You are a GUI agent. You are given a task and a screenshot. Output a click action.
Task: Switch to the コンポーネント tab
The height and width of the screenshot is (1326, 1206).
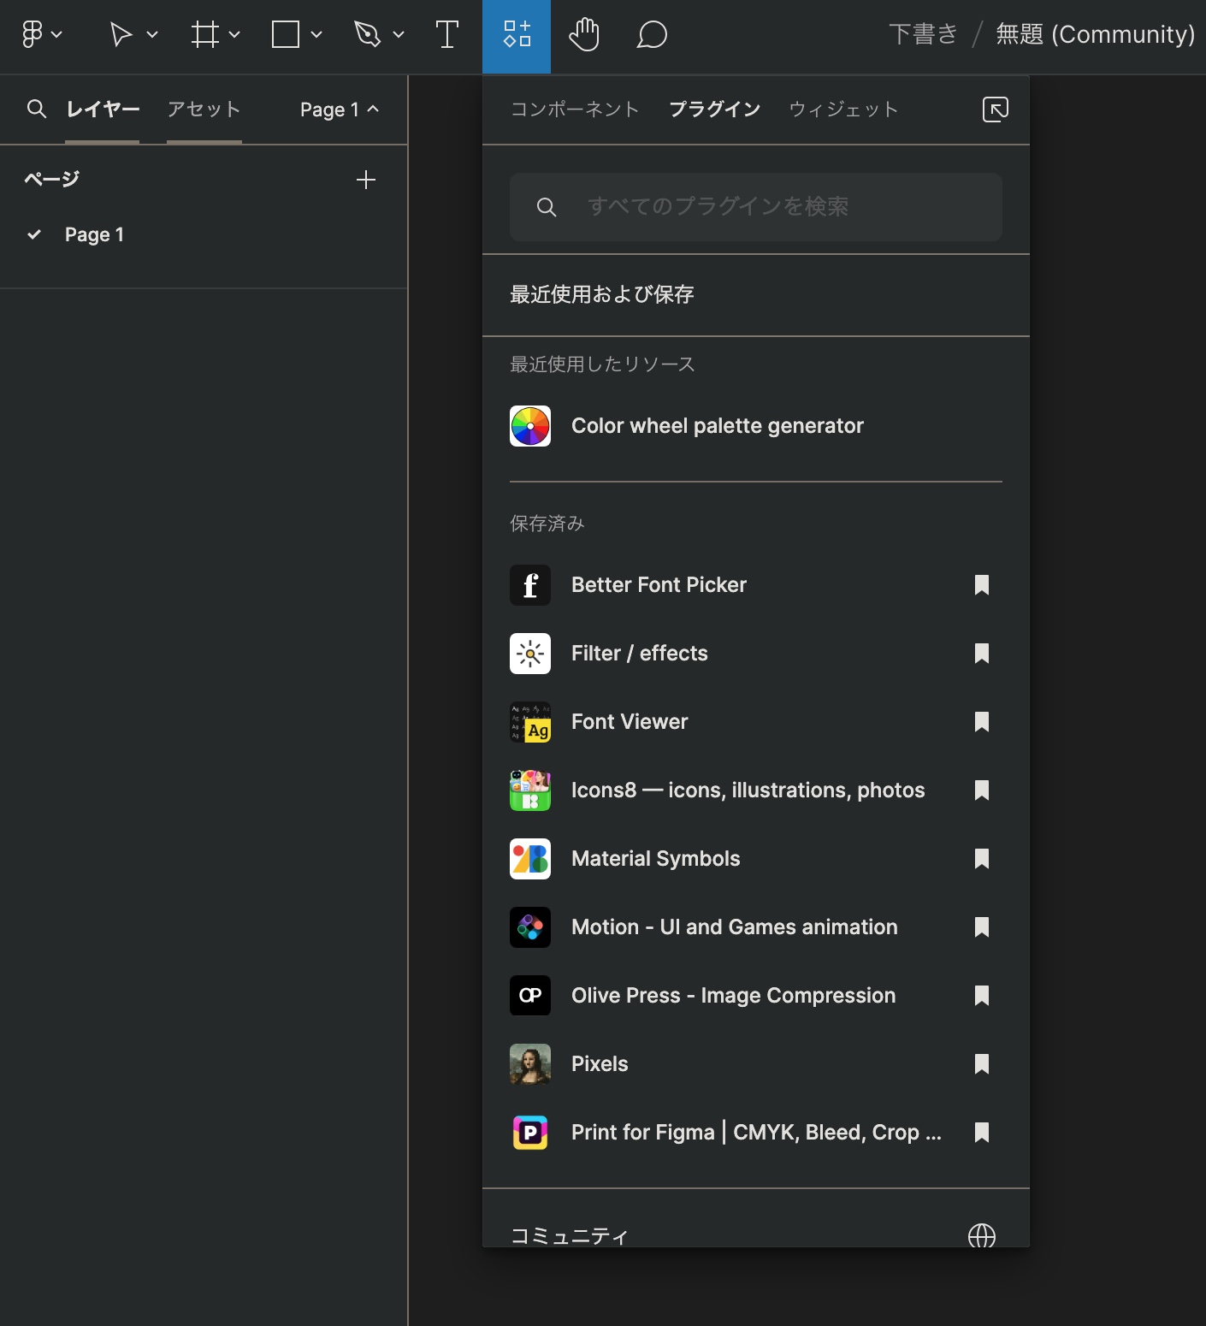pyautogui.click(x=575, y=110)
